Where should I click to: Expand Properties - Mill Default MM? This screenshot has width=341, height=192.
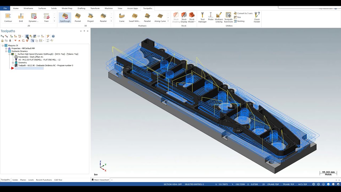[x=6, y=48]
